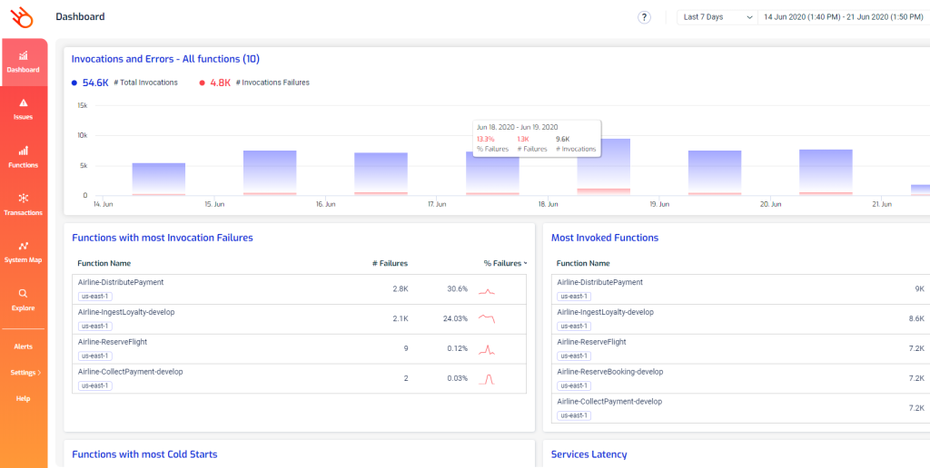Open the Functions bar chart icon

pos(24,151)
